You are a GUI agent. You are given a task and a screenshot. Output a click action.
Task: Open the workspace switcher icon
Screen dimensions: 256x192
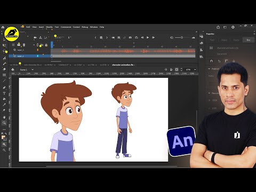click(x=225, y=27)
